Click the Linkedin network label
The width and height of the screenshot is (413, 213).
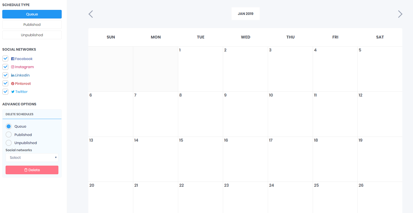pyautogui.click(x=22, y=75)
